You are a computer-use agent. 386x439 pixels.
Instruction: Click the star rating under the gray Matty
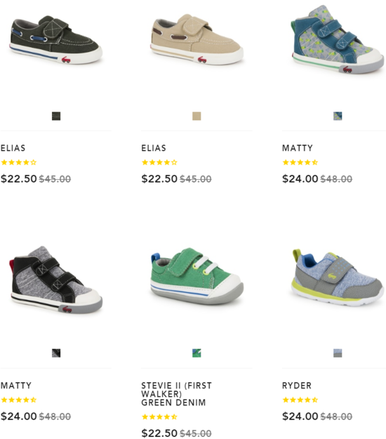click(x=19, y=400)
